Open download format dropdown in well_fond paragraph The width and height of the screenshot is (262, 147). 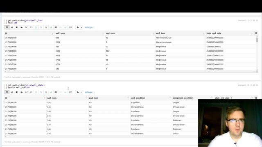[x=81, y=27]
